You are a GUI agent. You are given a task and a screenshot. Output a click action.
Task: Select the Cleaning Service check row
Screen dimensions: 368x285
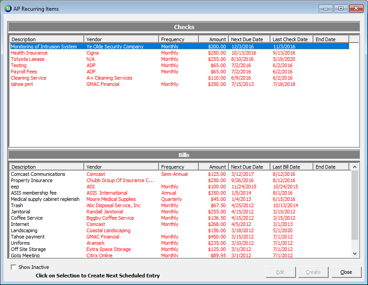180,78
